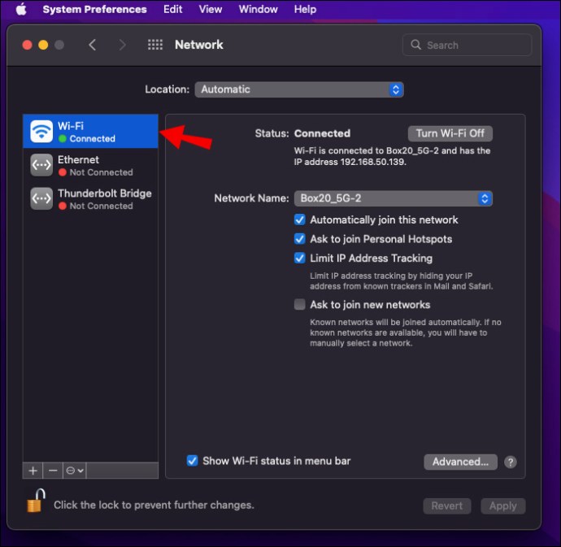561x547 pixels.
Task: Click the Wi-Fi icon in sidebar
Action: 41,132
